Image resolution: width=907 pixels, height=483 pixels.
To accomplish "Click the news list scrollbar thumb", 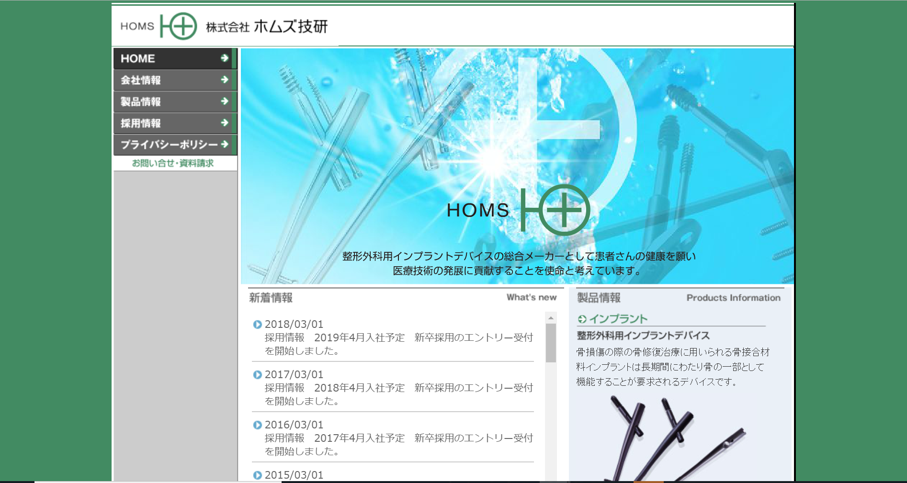I will [551, 343].
